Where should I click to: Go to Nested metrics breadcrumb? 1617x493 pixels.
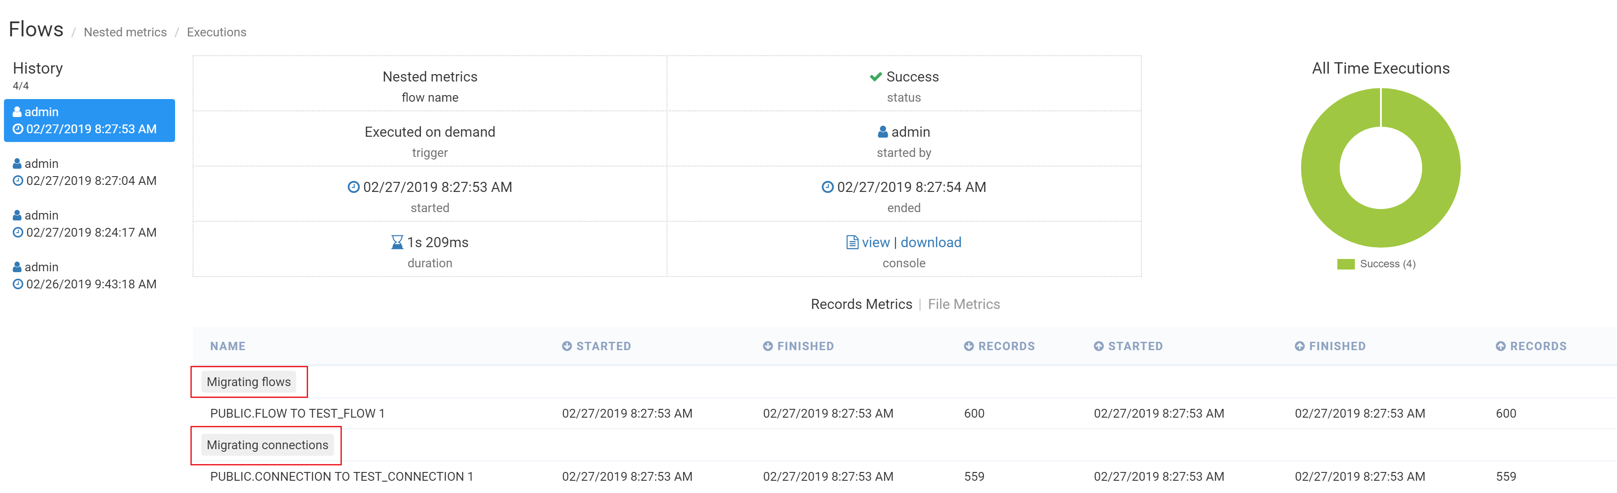(x=125, y=32)
